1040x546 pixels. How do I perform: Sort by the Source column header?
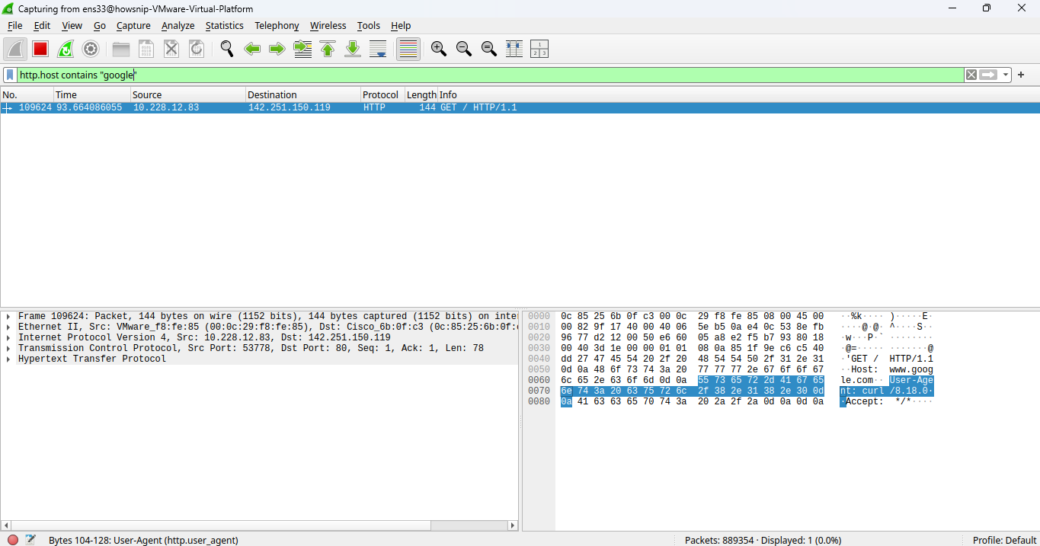click(x=187, y=95)
